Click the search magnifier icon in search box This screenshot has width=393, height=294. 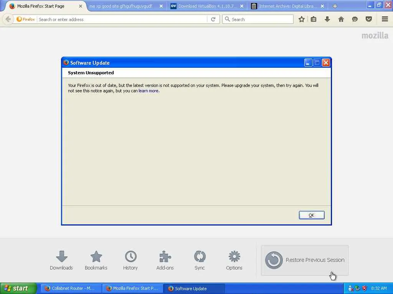(x=227, y=19)
